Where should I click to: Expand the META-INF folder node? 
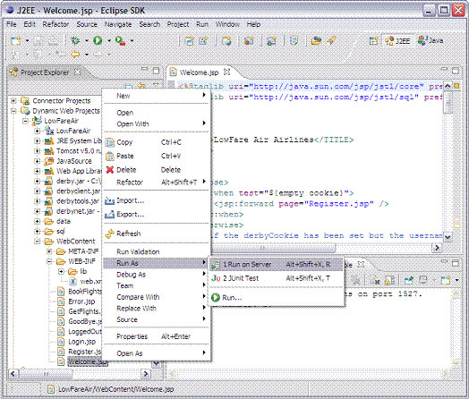pyautogui.click(x=49, y=251)
